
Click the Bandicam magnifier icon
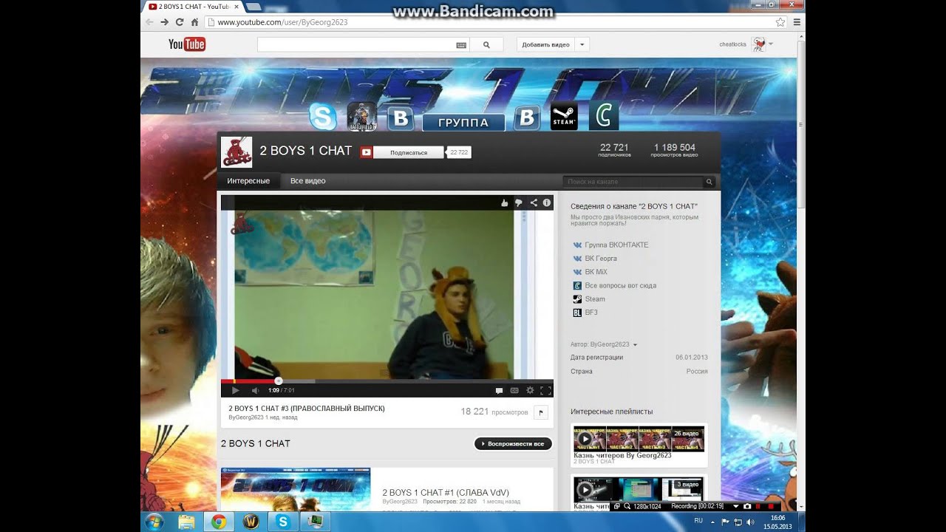tap(627, 506)
